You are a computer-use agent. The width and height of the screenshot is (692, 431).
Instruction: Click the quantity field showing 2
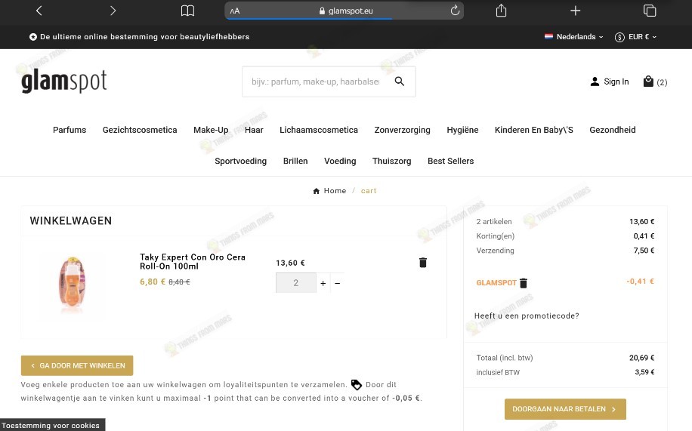tap(295, 283)
